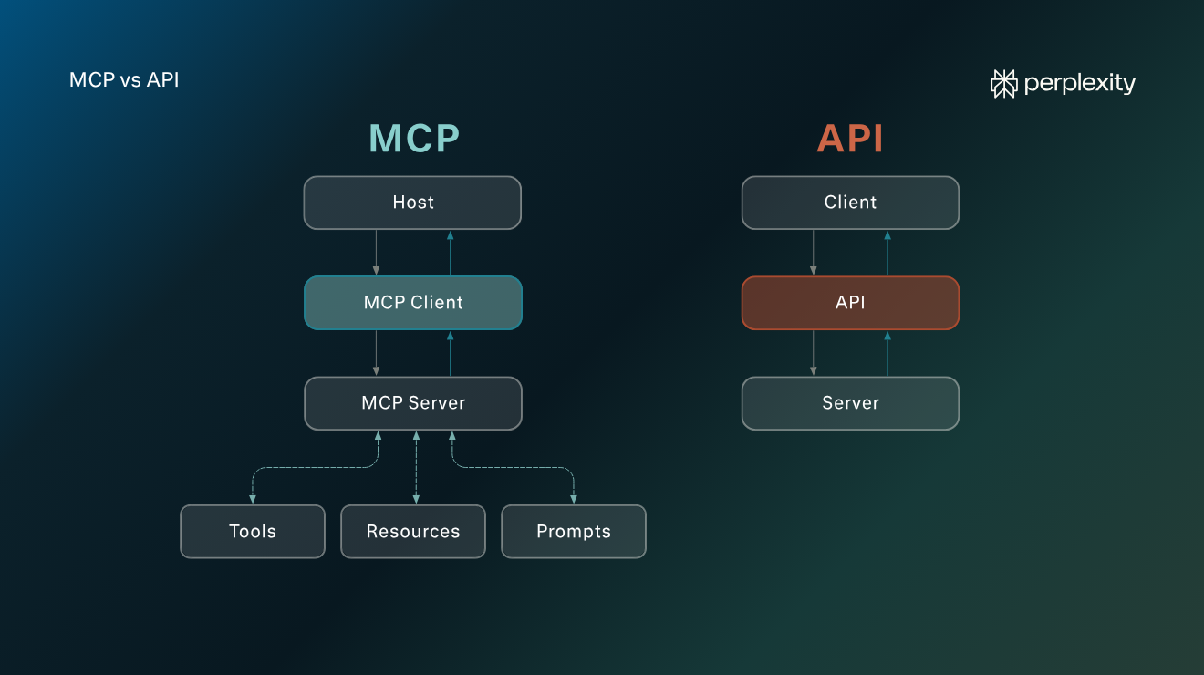Select the large orange API heading

click(x=850, y=139)
